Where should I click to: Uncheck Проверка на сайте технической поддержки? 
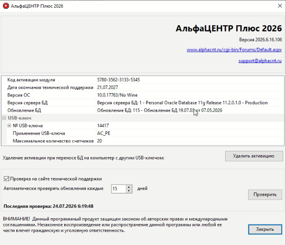(6, 179)
